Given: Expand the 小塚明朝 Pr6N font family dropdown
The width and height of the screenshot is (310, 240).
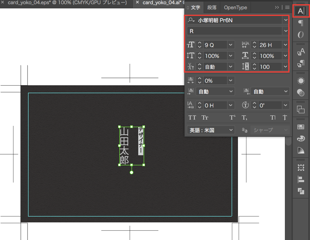Looking at the screenshot, I should [286, 20].
